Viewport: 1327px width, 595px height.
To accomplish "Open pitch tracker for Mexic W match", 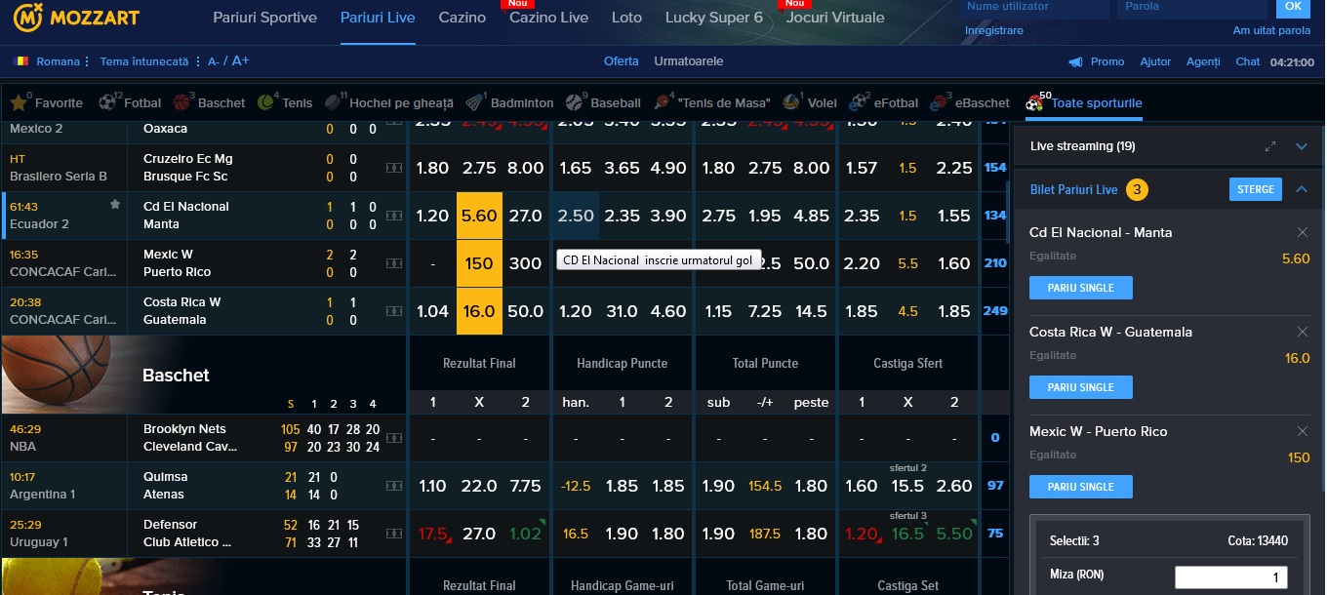I will tap(394, 263).
